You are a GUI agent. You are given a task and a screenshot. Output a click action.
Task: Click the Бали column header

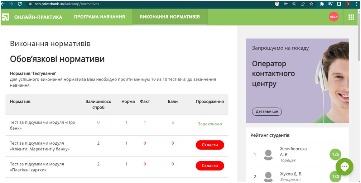[173, 101]
